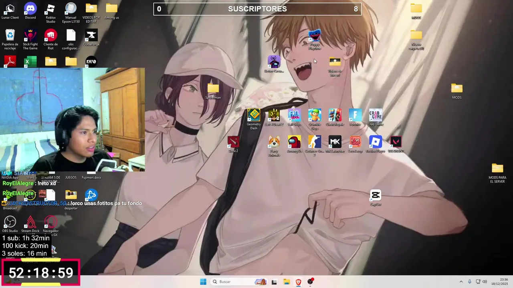
Task: Select the Poppy Playtime shortcut
Action: click(315, 40)
